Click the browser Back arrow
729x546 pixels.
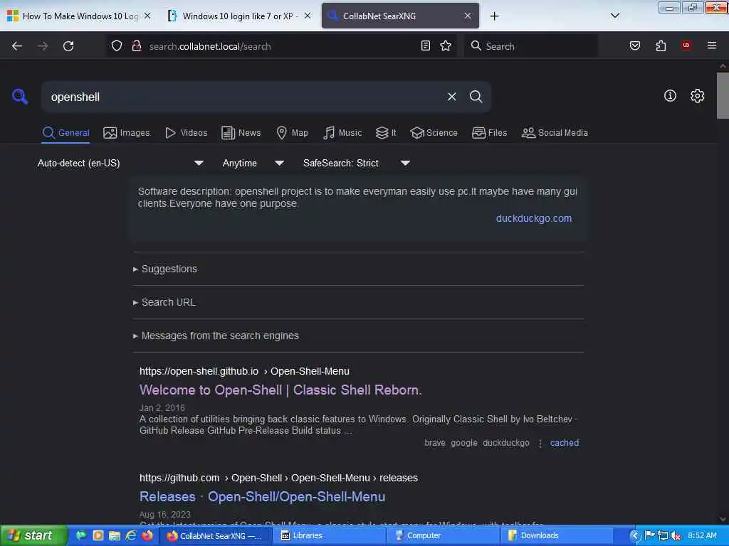(17, 46)
